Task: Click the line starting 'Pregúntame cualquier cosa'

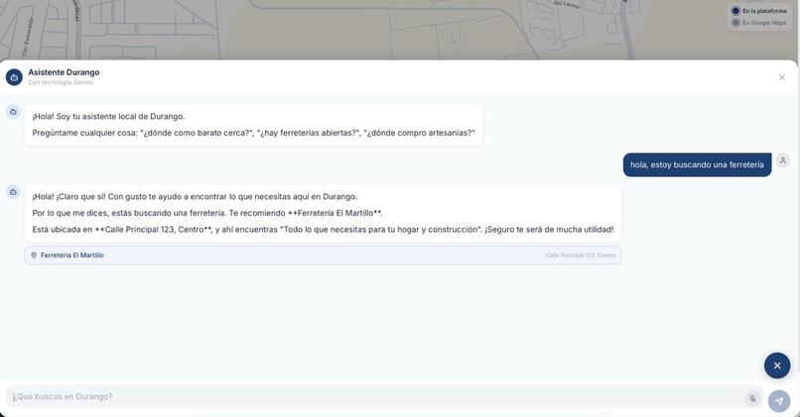Action: point(253,133)
